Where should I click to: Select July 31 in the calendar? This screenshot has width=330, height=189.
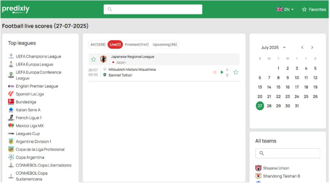297,106
